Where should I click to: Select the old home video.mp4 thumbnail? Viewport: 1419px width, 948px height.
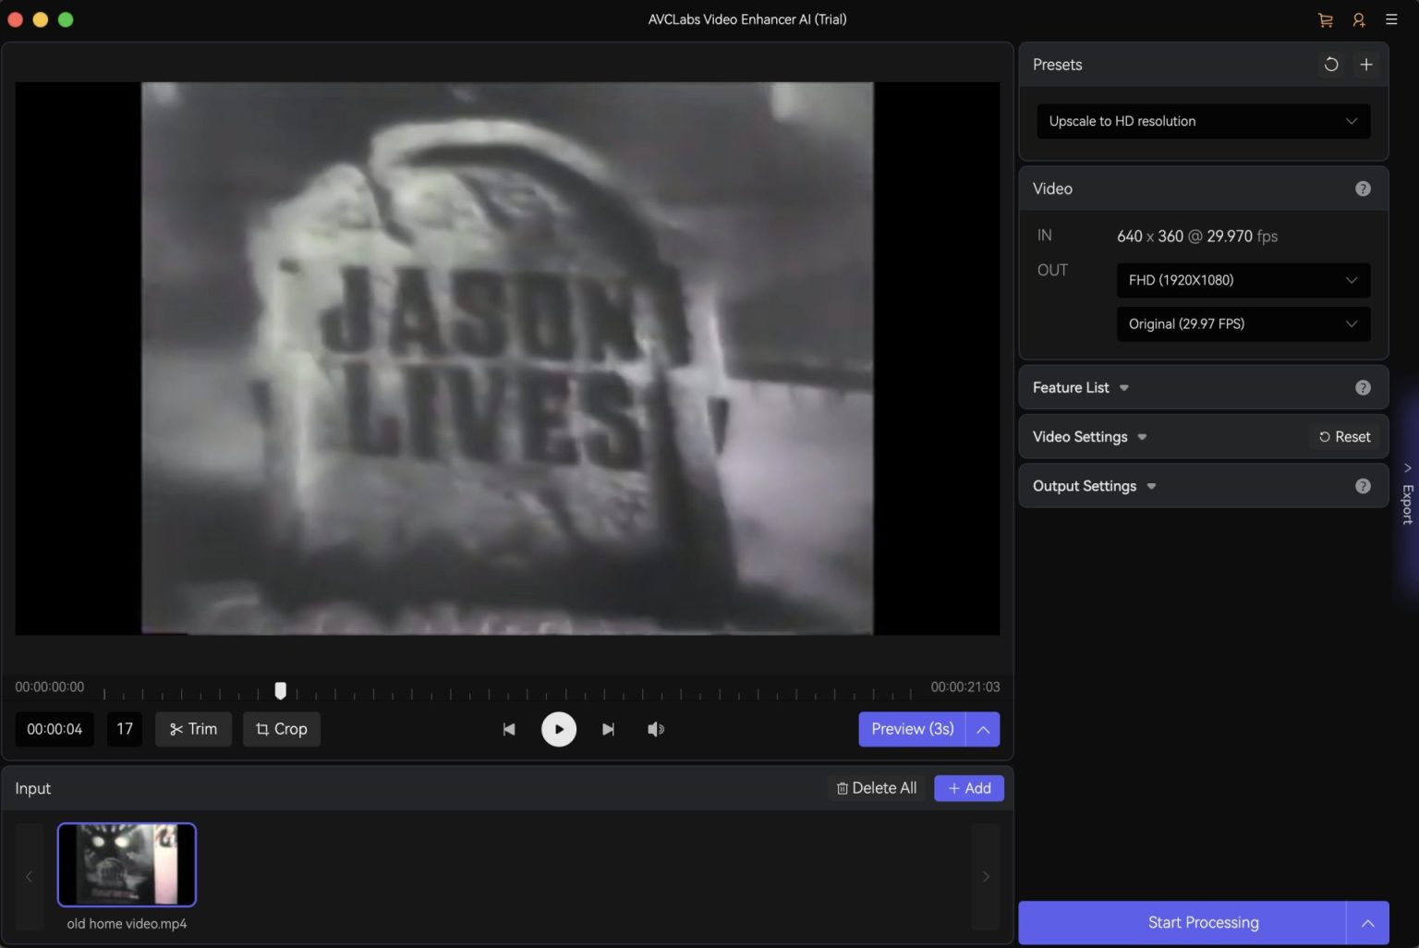tap(127, 865)
